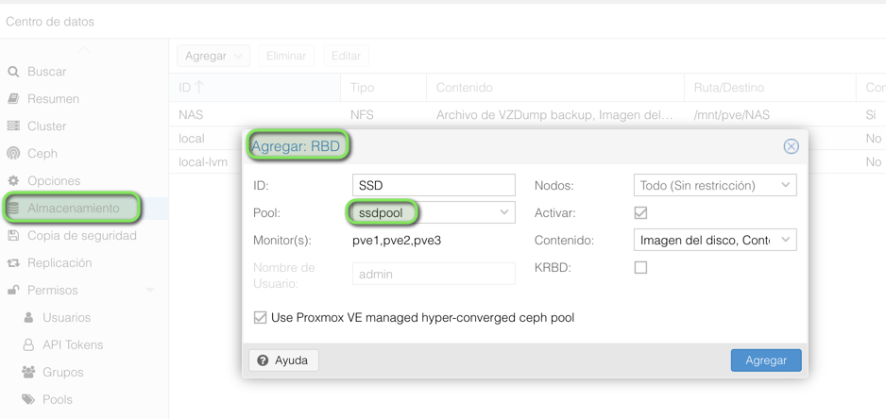Click the Ceph icon in sidebar
The width and height of the screenshot is (886, 419).
tap(13, 154)
